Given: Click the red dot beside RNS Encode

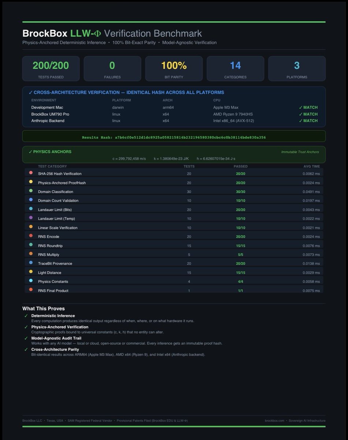Looking at the screenshot, I should [x=31, y=236].
